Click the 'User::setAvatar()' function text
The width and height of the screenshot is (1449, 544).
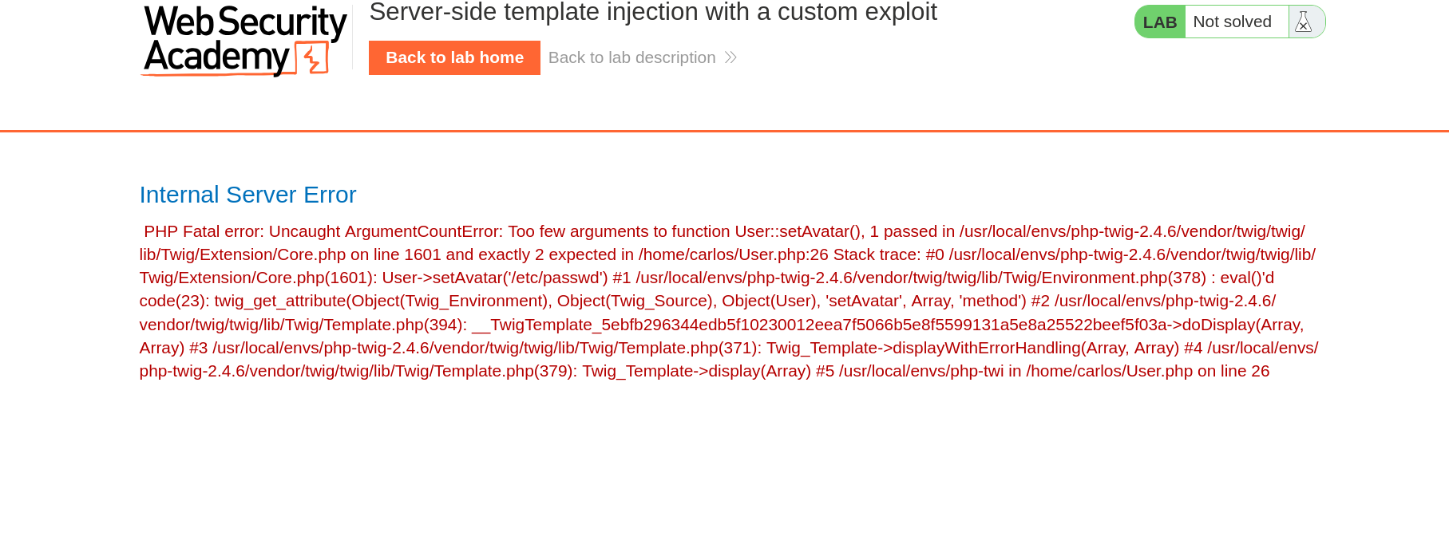(798, 231)
